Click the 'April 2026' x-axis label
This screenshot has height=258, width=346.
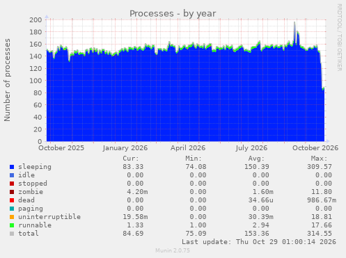188,148
